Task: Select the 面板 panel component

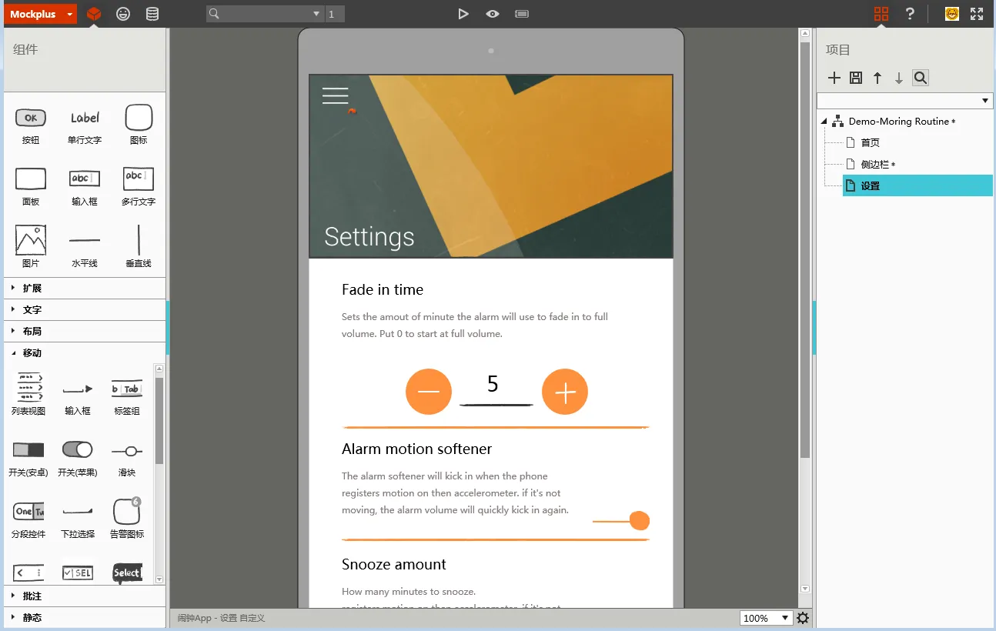Action: [31, 186]
